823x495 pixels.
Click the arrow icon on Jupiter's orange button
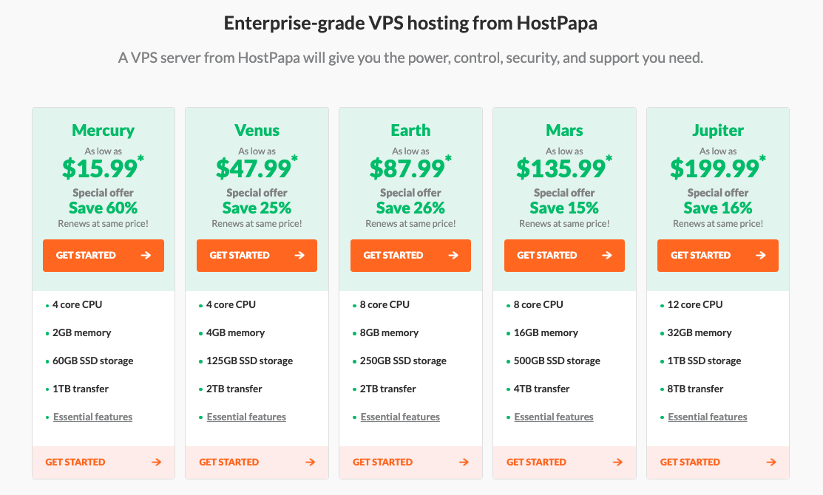coord(761,256)
